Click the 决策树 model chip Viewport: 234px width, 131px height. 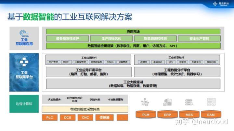182,62
